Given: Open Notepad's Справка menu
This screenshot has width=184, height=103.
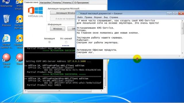Looking at the screenshot, I should tap(114, 17).
